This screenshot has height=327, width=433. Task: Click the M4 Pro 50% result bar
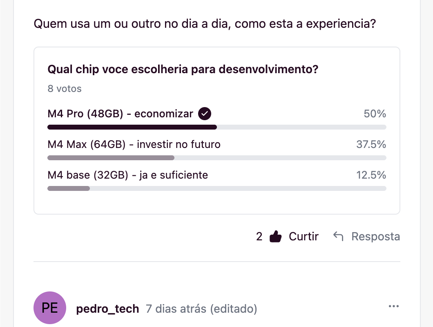(x=216, y=127)
